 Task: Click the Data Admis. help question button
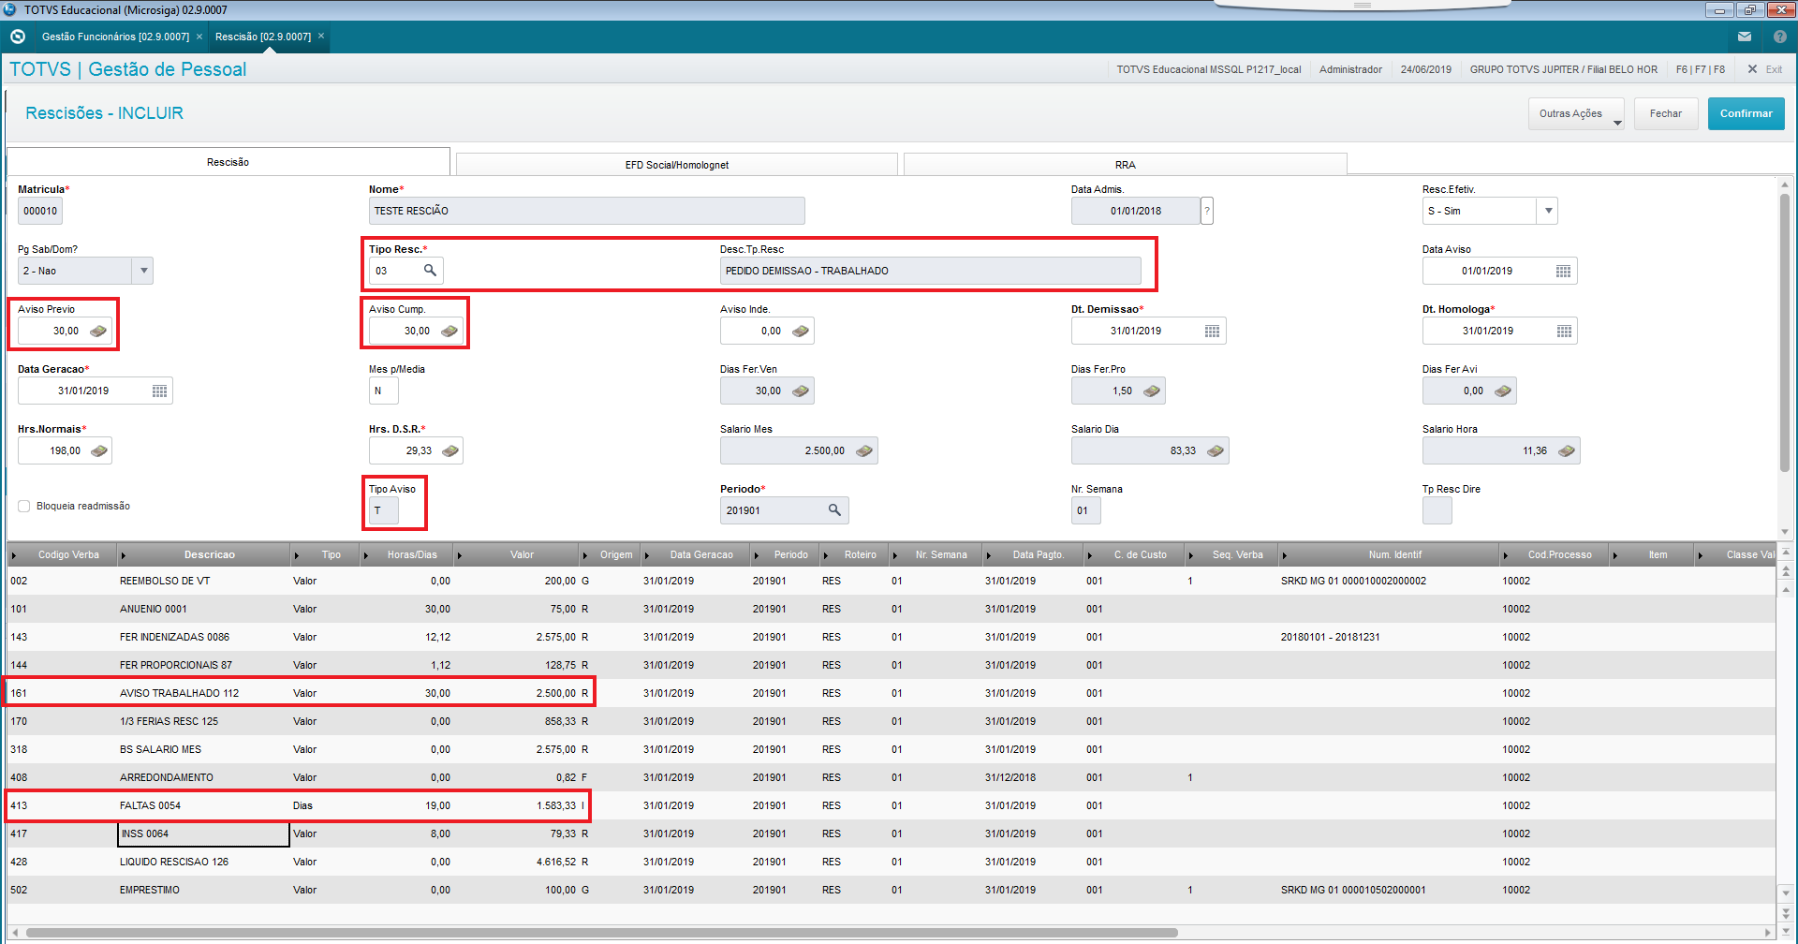tap(1207, 211)
